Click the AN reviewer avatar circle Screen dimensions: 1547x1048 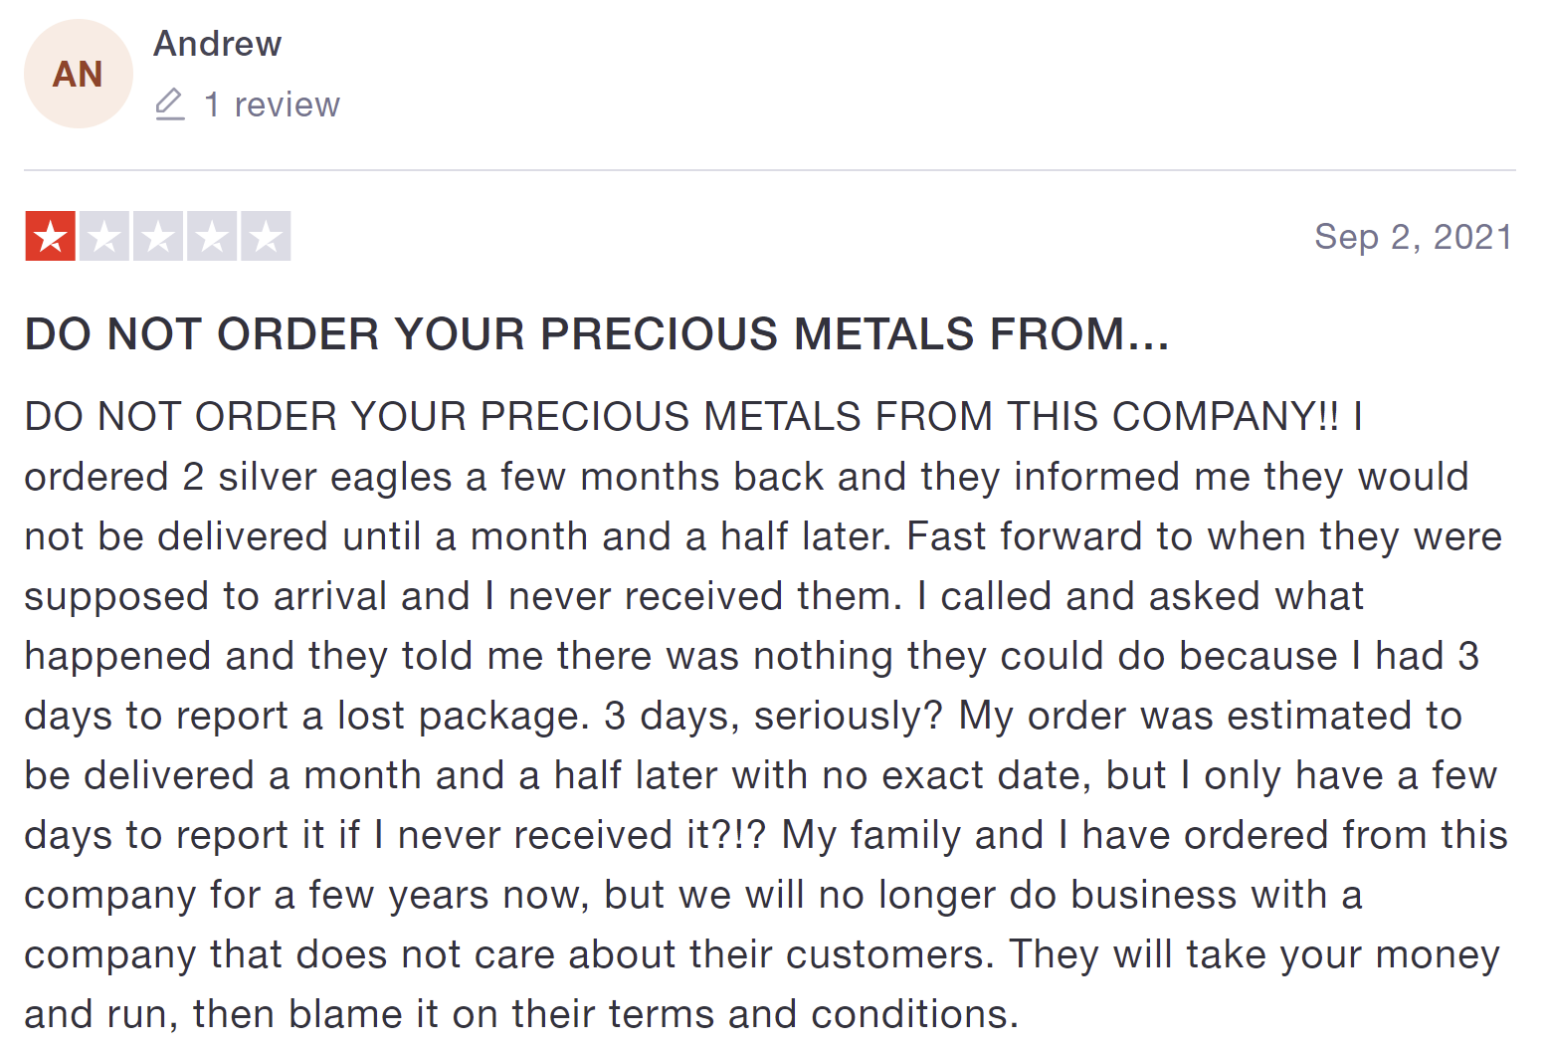78,74
